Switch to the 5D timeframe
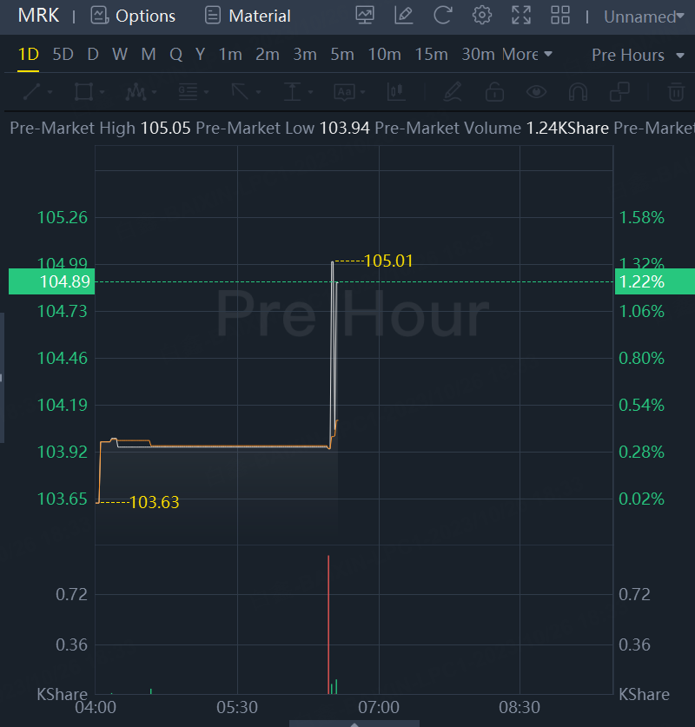This screenshot has width=695, height=727. pyautogui.click(x=63, y=55)
